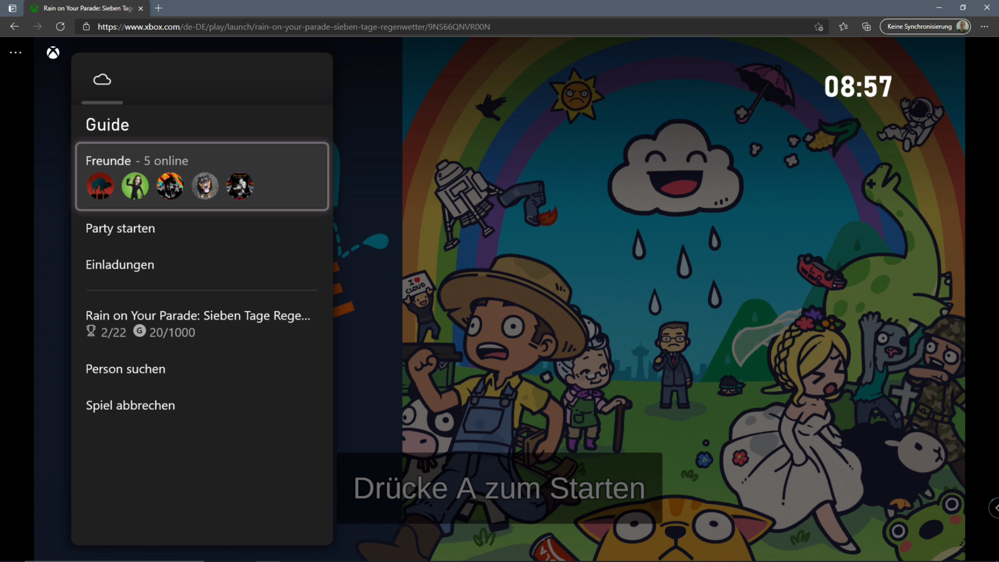This screenshot has width=999, height=562.
Task: Click Drücke A zum Starten prompt
Action: (x=499, y=488)
